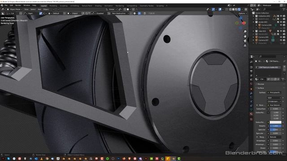Open the Render menu
Image resolution: width=287 pixels, height=161 pixels.
(18, 5)
